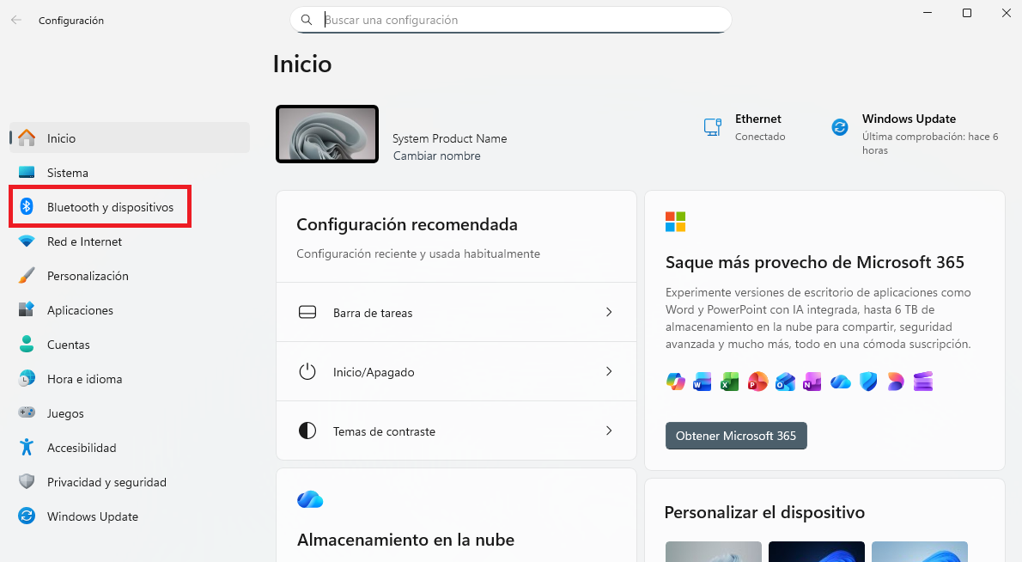The width and height of the screenshot is (1022, 562).
Task: Select the OneNote icon in the app row
Action: (x=812, y=382)
